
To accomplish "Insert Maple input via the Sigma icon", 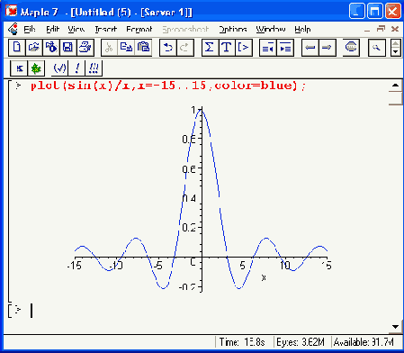I will [x=210, y=48].
